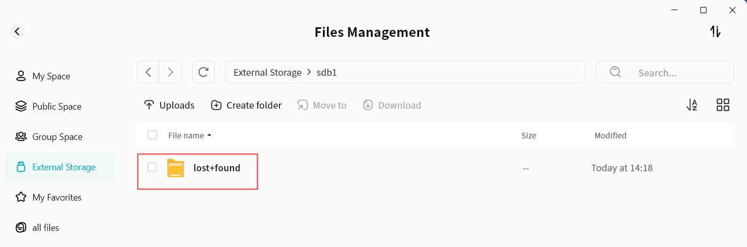Click the Uploads button
This screenshot has height=247, width=747.
click(x=169, y=105)
